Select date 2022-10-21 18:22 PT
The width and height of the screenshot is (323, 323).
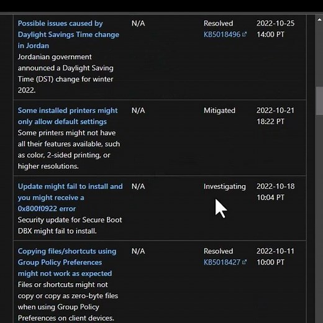(x=275, y=116)
